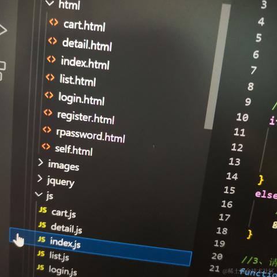Click the JS icon beside list.js
This screenshot has width=277, height=277.
click(41, 253)
